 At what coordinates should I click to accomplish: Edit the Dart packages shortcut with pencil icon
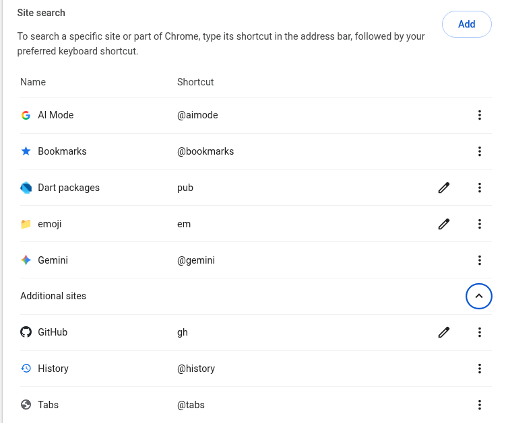pos(444,188)
